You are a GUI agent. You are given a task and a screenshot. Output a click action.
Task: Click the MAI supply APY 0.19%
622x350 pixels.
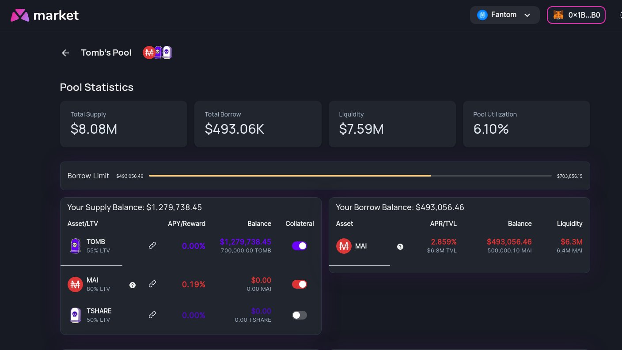[193, 285]
